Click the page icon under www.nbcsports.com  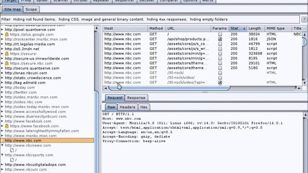click(12, 160)
